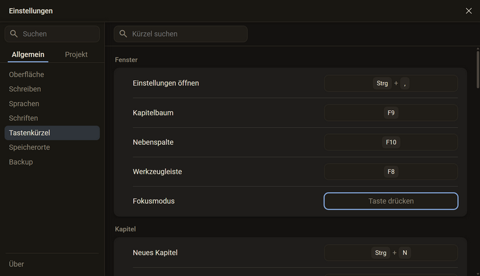Edit the Werkzeugleiste F8 shortcut

point(391,172)
